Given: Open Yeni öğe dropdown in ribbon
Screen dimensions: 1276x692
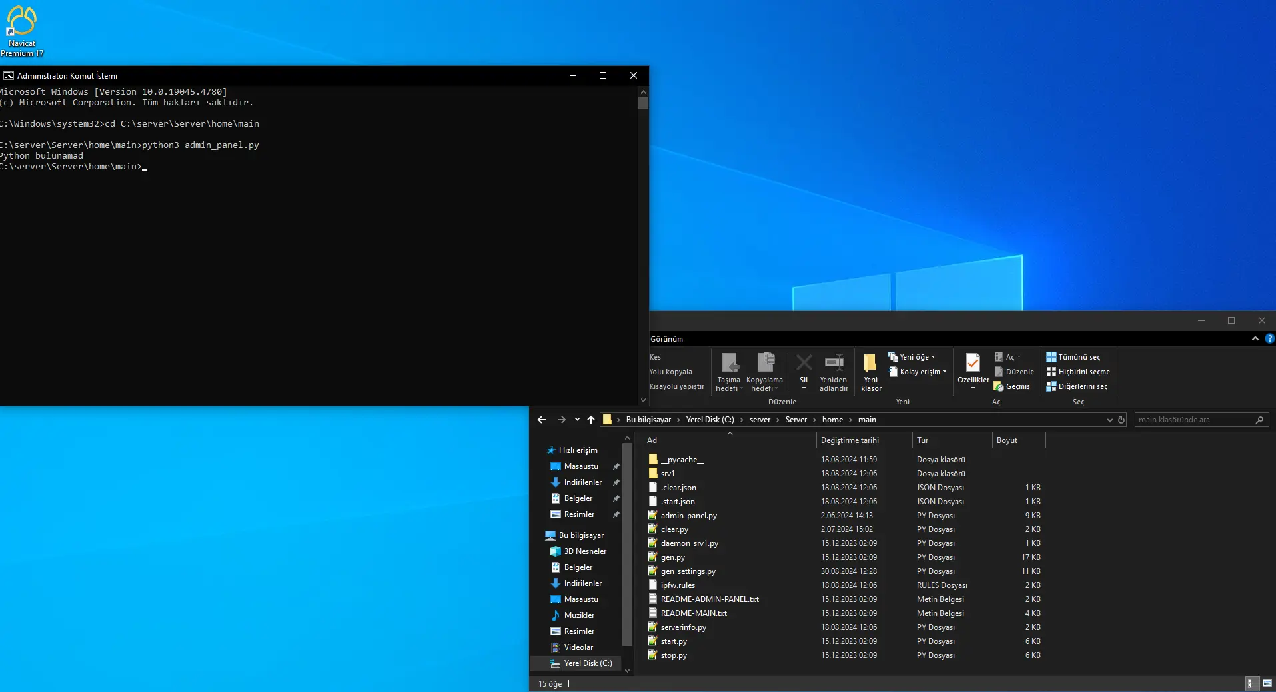Looking at the screenshot, I should point(912,357).
